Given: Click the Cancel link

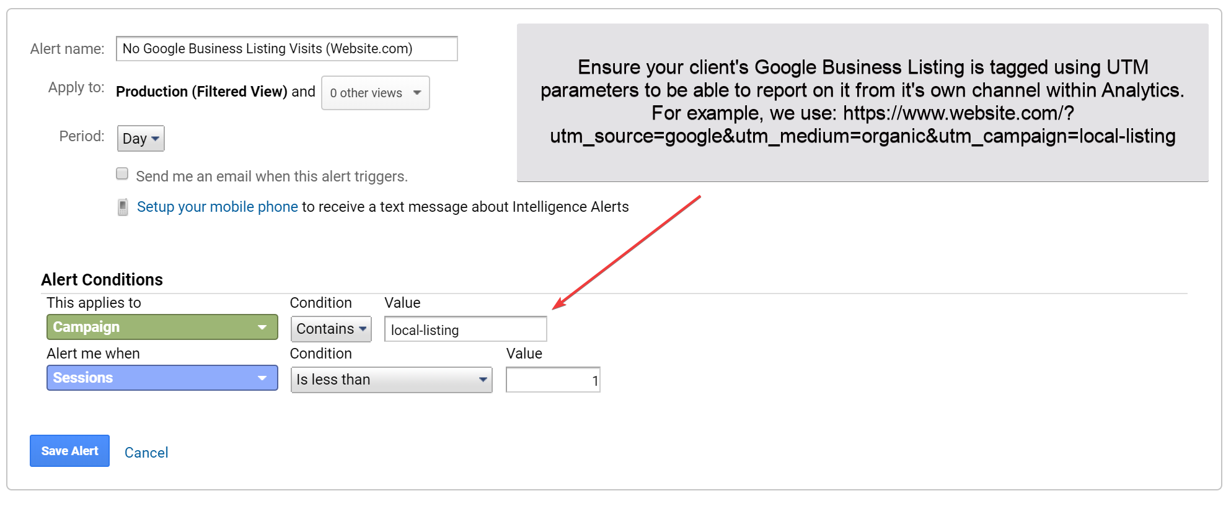Looking at the screenshot, I should pos(146,453).
